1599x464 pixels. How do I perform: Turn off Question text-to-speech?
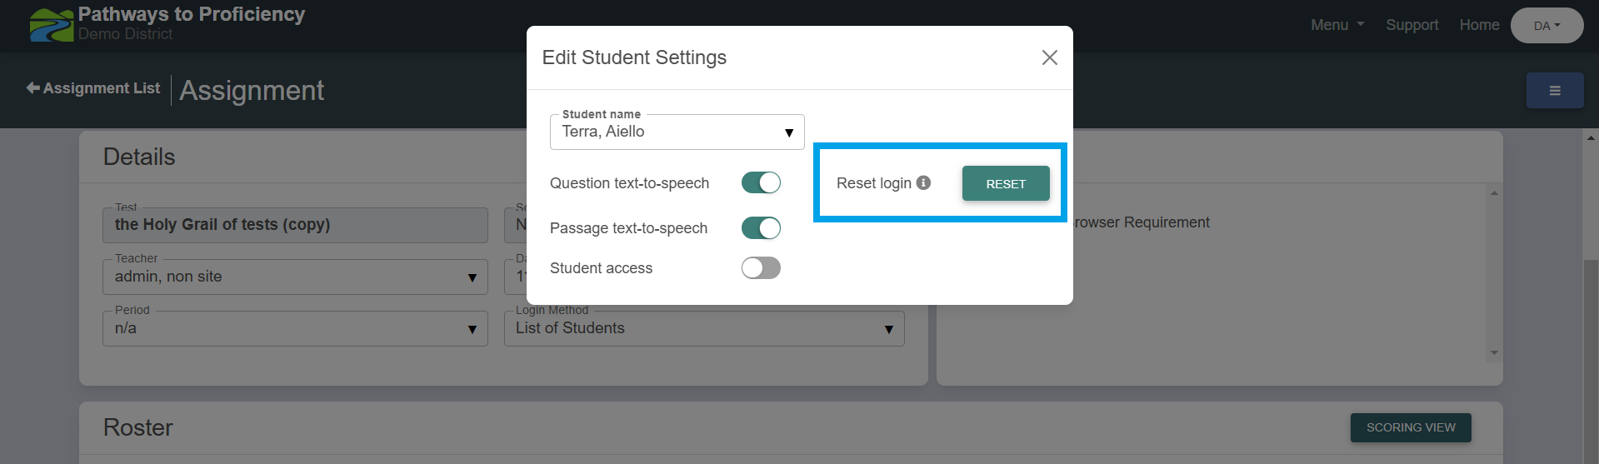(x=761, y=183)
